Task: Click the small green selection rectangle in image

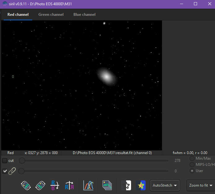Action: [x=13, y=76]
